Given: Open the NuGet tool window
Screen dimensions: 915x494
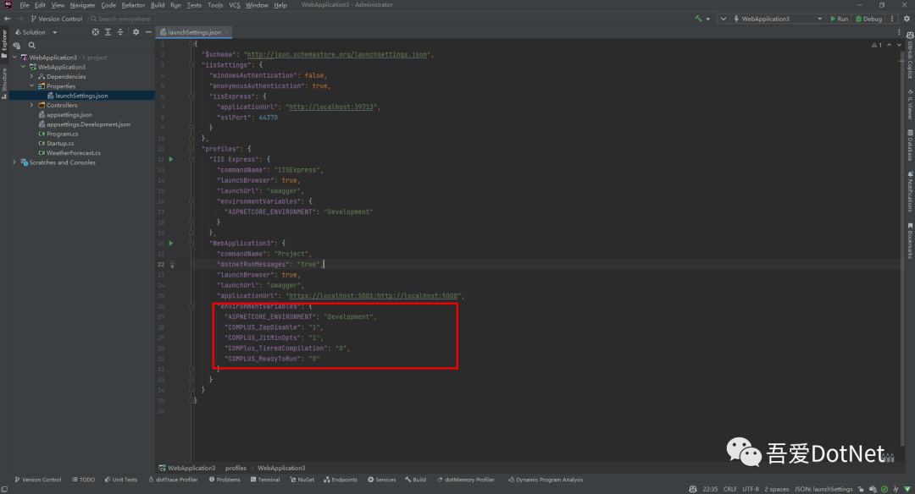Looking at the screenshot, I should click(302, 480).
